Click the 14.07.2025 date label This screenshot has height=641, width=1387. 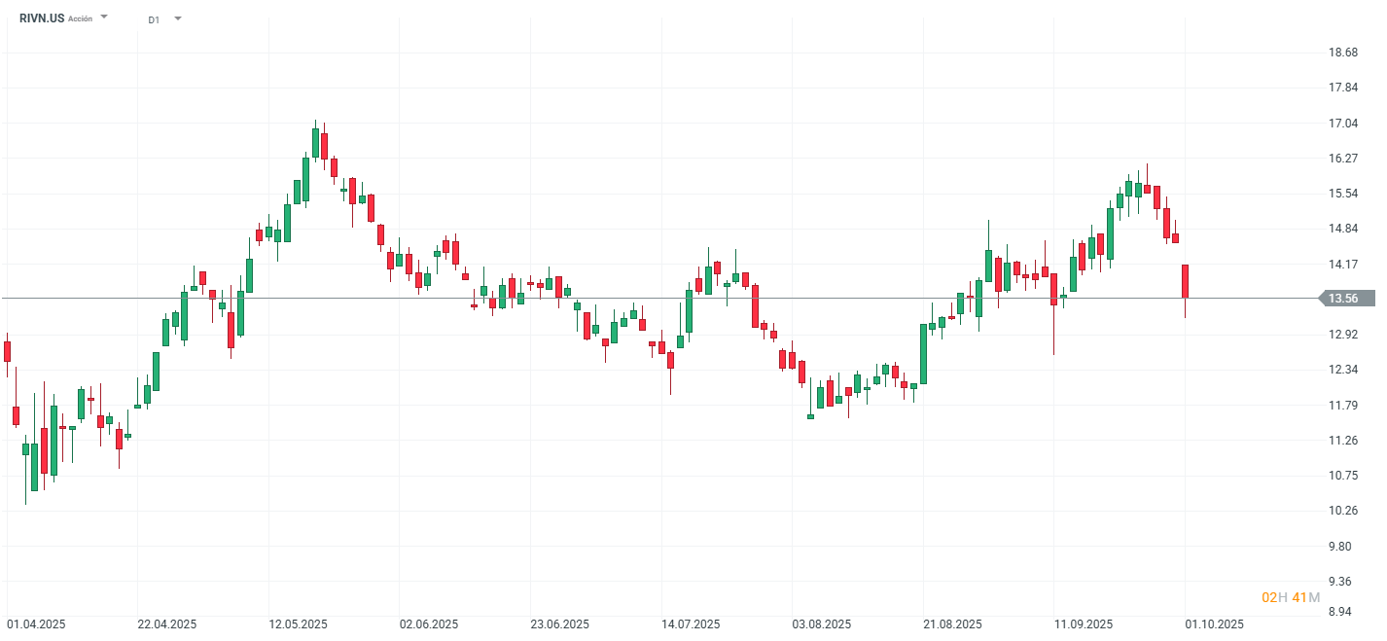(x=691, y=624)
